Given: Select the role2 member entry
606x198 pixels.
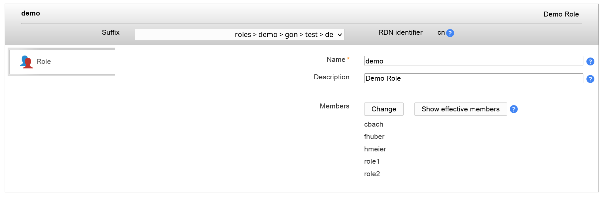Looking at the screenshot, I should click(372, 174).
